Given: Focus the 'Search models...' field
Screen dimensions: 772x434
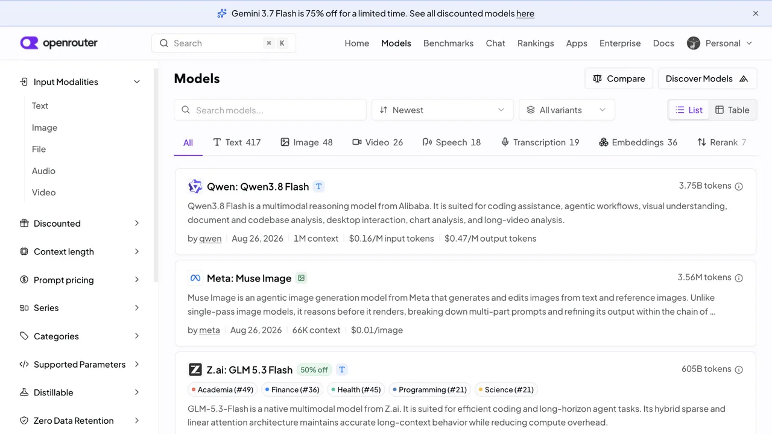Looking at the screenshot, I should [270, 110].
